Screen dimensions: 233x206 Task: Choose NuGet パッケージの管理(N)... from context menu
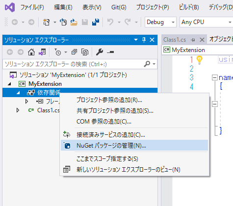[134, 145]
